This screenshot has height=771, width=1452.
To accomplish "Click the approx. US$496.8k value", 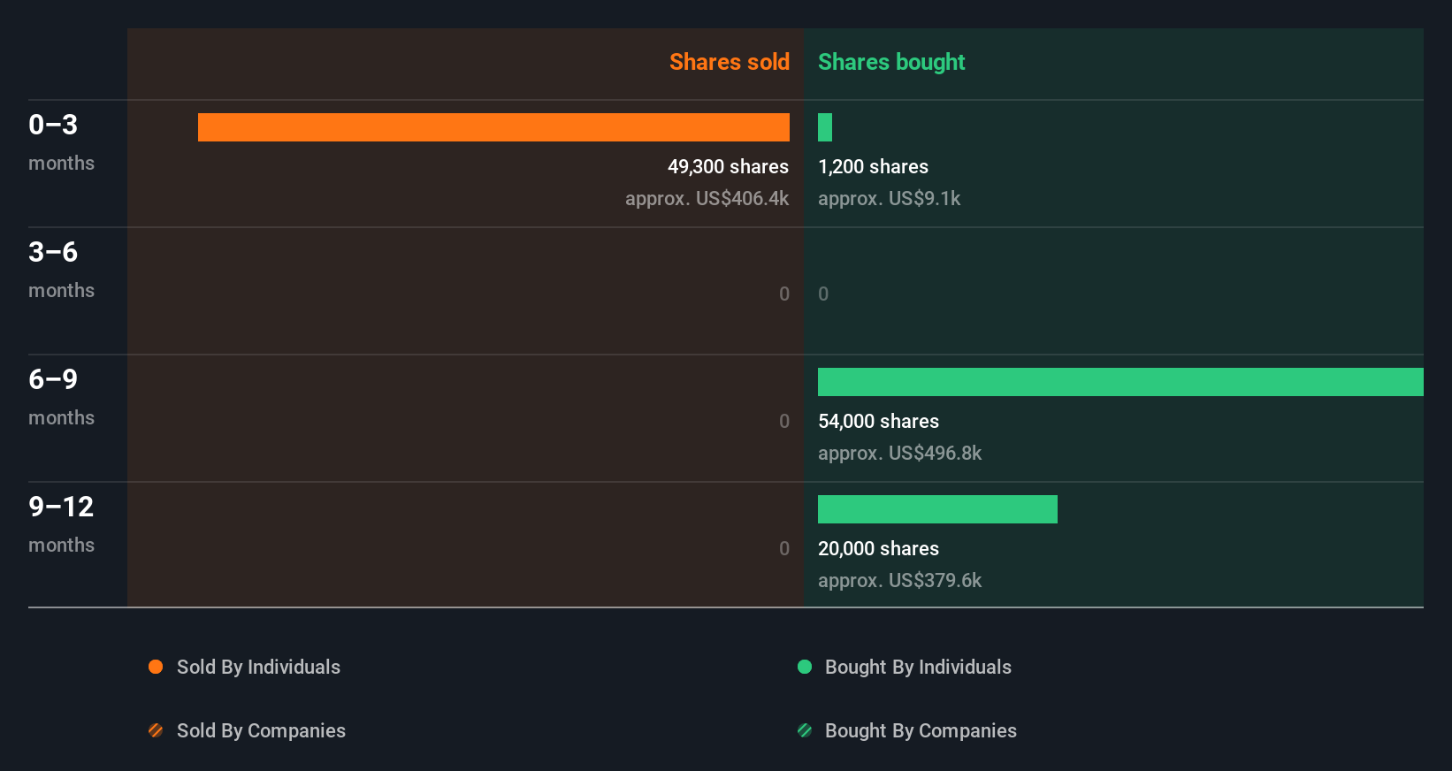I will click(x=899, y=453).
